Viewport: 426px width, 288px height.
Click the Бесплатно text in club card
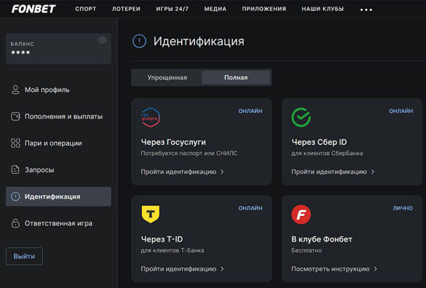306,251
